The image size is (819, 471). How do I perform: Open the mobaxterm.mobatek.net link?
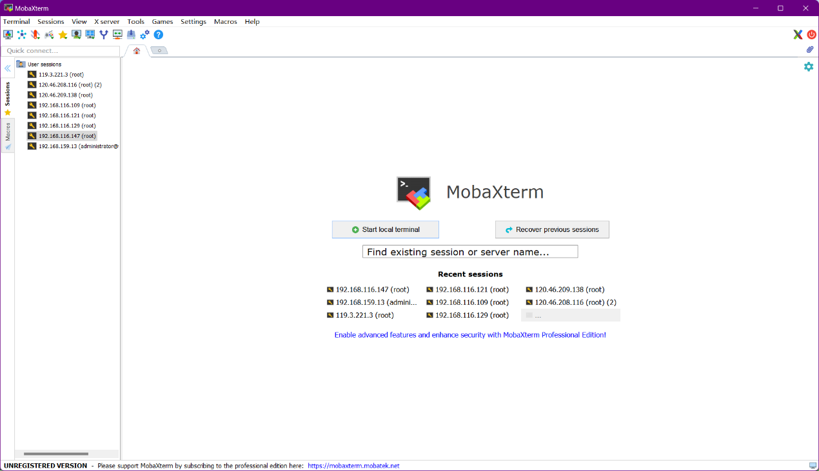(353, 465)
